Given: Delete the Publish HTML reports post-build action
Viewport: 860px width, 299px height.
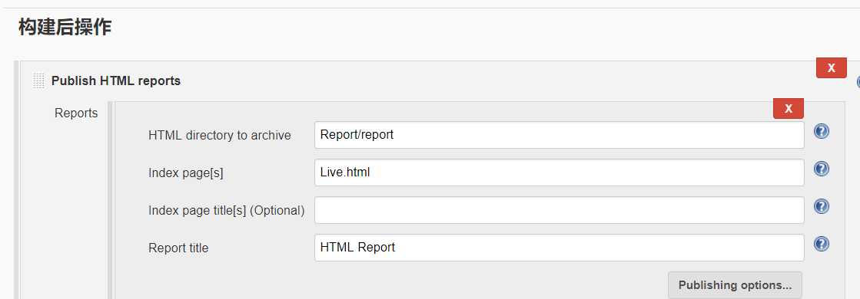Looking at the screenshot, I should [x=832, y=68].
